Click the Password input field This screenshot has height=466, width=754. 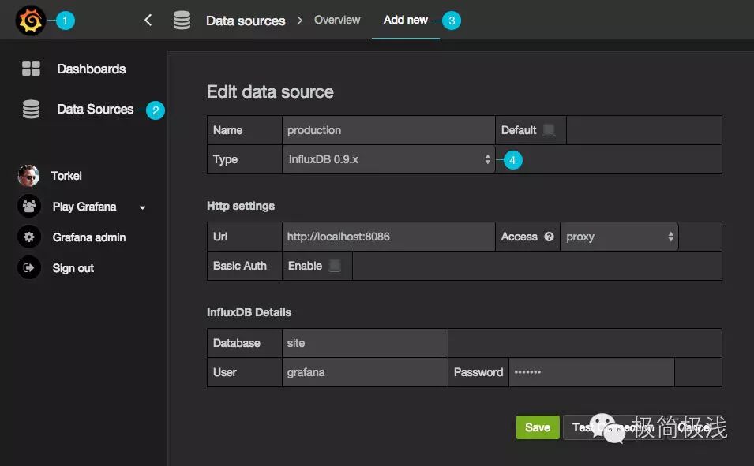[x=591, y=372]
